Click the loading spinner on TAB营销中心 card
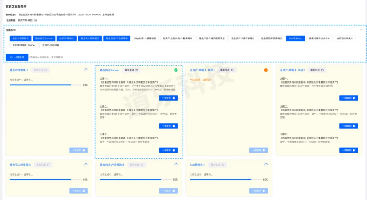 click(266, 165)
